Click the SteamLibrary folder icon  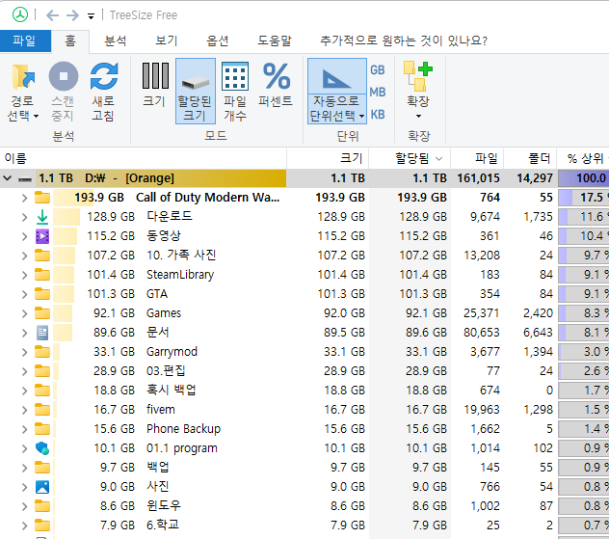pos(42,275)
